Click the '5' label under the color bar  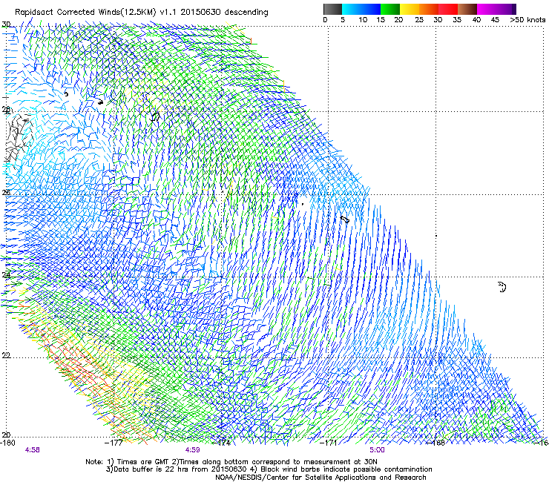tap(343, 20)
